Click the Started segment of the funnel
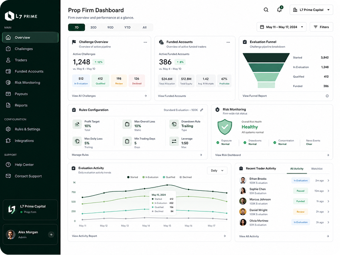 point(266,58)
